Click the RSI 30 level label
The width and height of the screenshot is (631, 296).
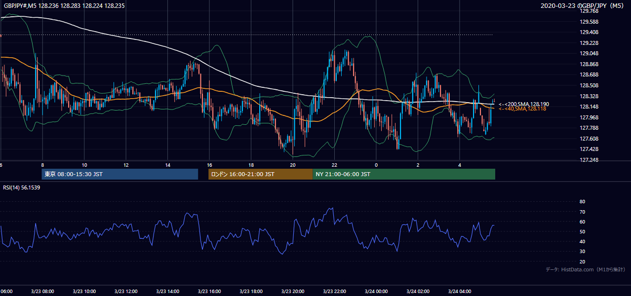pyautogui.click(x=582, y=252)
